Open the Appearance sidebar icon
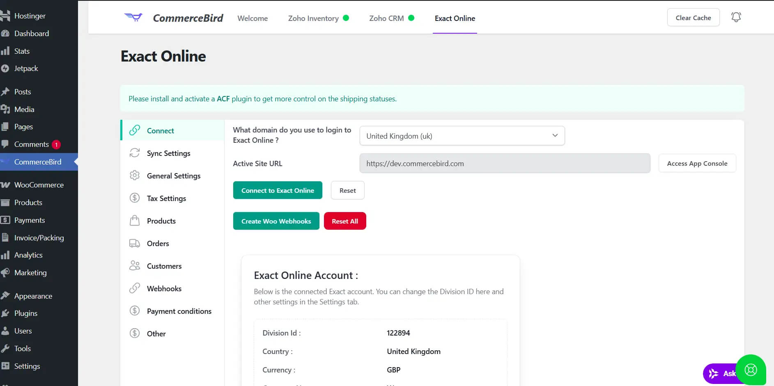Screen dimensions: 774x386 pos(6,296)
